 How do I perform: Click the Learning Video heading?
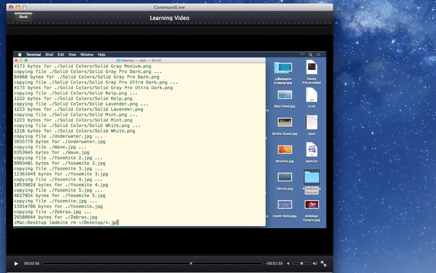pos(169,18)
